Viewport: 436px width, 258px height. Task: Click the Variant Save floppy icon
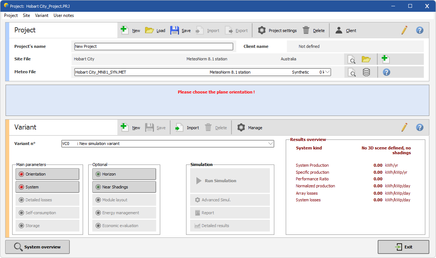(x=149, y=127)
